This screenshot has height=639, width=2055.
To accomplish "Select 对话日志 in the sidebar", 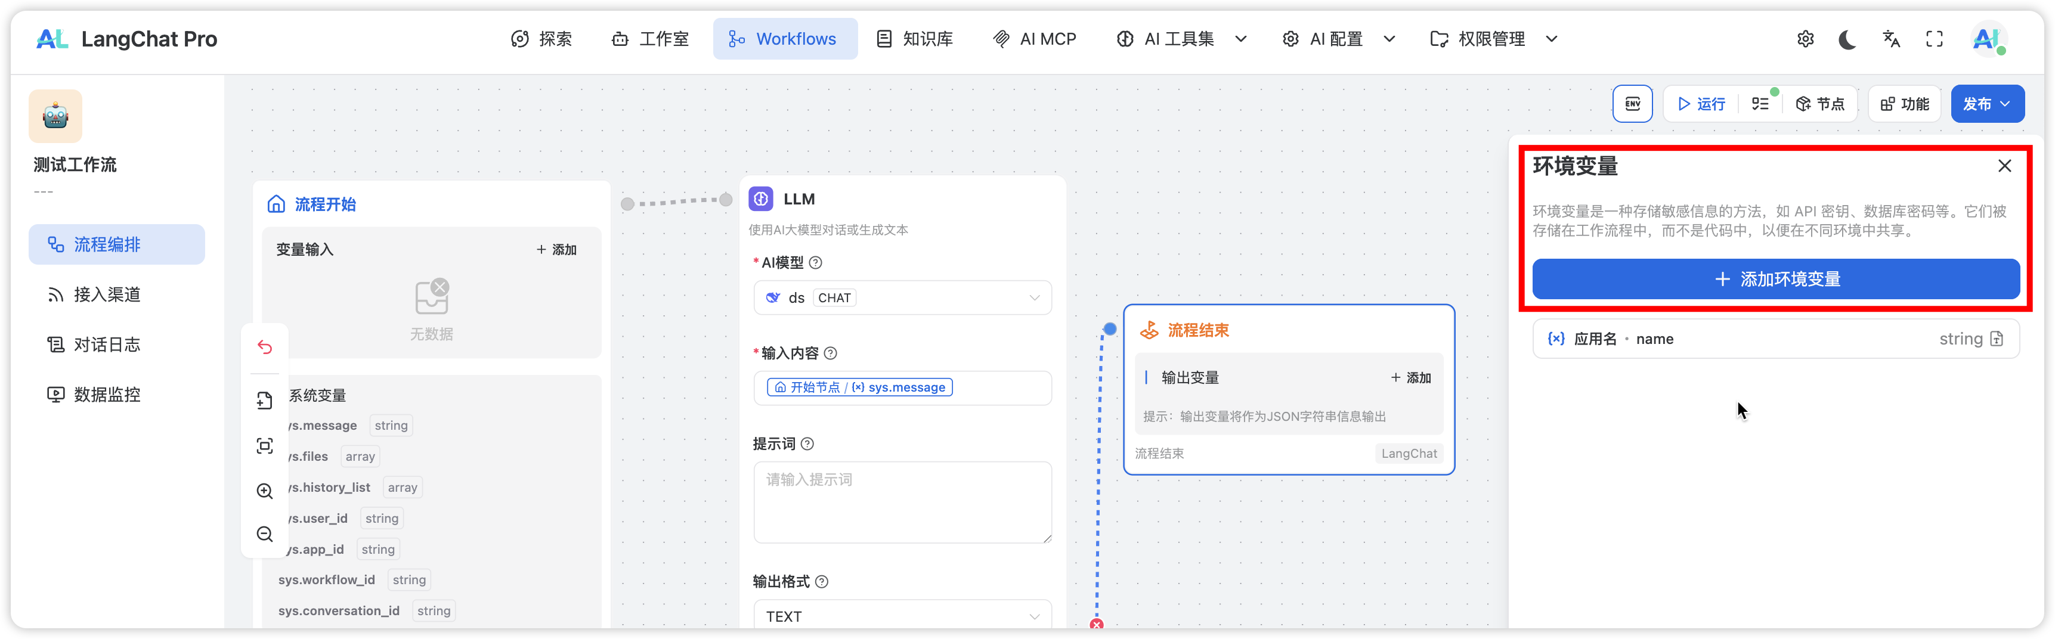I will pos(107,345).
